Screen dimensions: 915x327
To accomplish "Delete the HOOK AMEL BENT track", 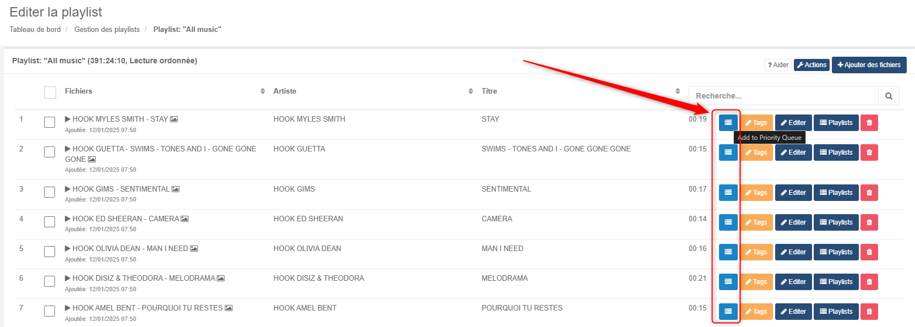I will pos(869,312).
